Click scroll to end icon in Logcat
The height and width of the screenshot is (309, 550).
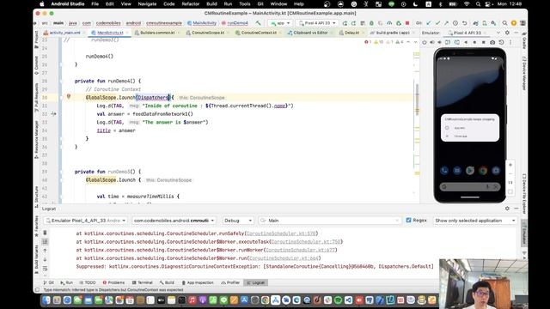coord(45,241)
